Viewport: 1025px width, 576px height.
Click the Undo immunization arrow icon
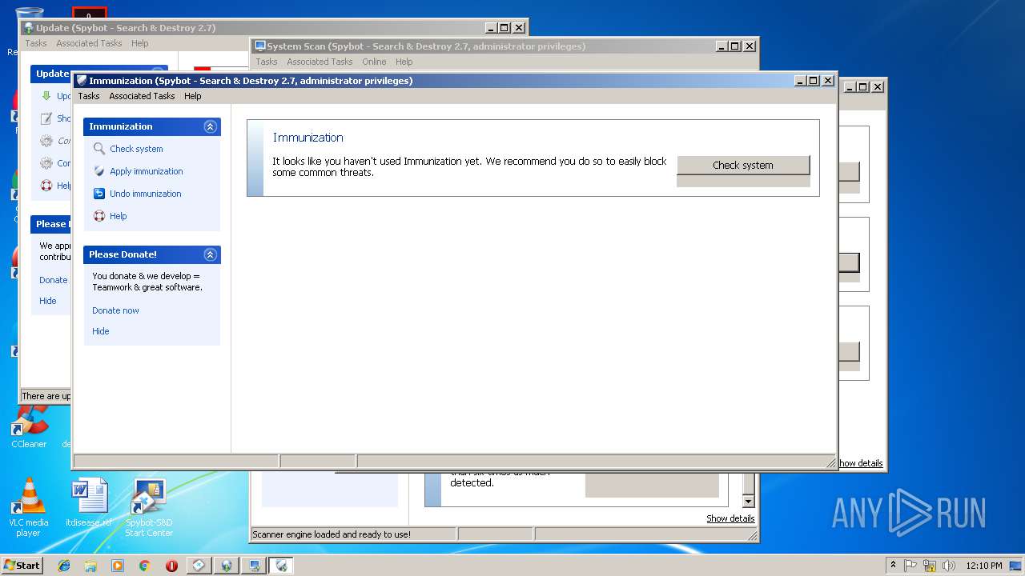point(99,194)
